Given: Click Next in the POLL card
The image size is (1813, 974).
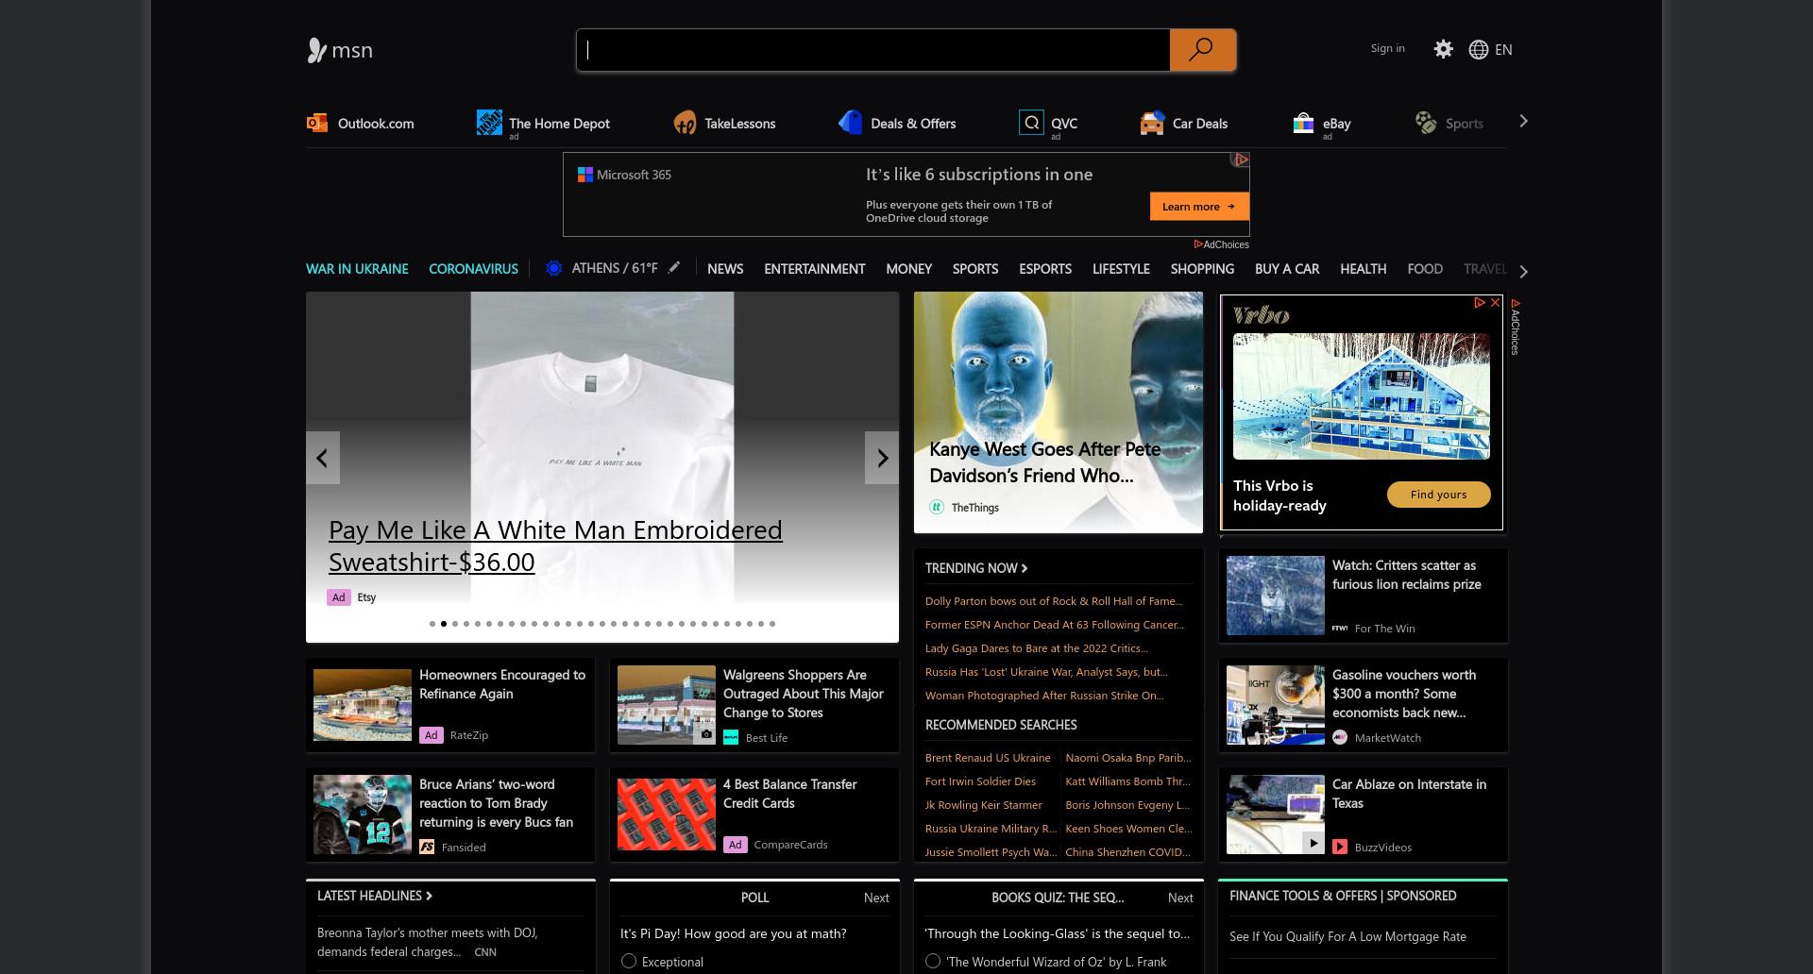Looking at the screenshot, I should click(x=876, y=898).
